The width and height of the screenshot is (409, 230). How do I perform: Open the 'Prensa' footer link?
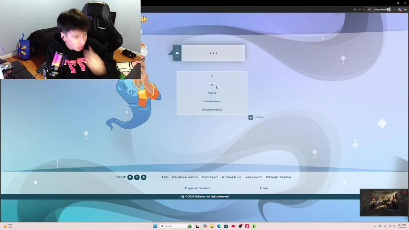pyautogui.click(x=264, y=188)
